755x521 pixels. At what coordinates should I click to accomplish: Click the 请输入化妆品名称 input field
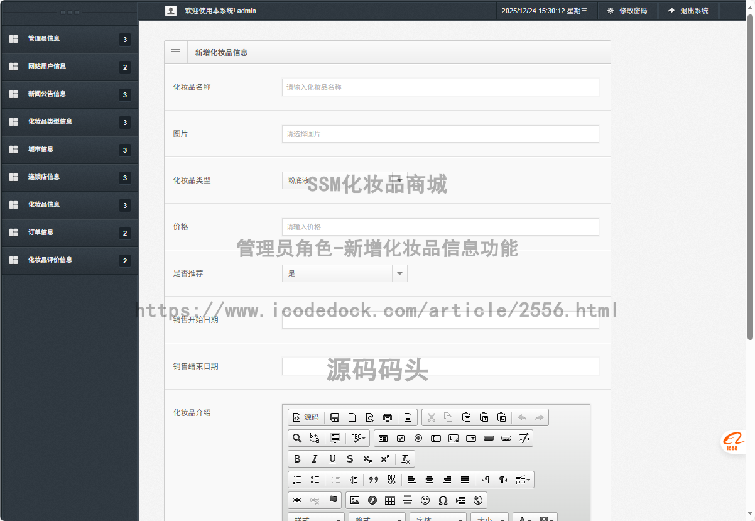[x=440, y=87]
